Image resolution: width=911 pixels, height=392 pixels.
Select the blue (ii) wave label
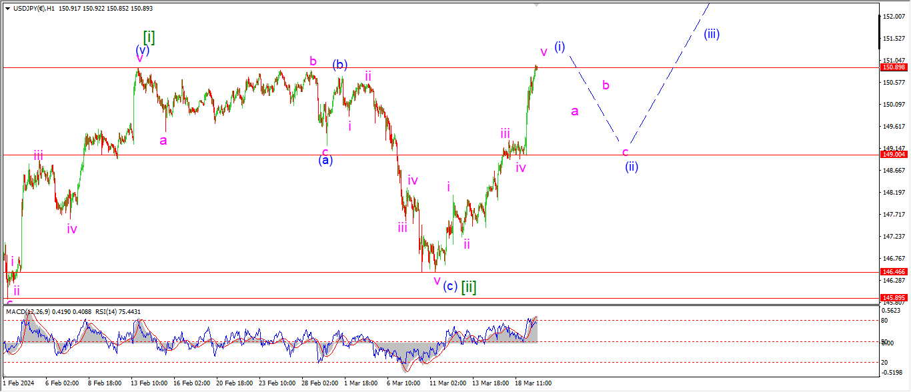point(632,167)
